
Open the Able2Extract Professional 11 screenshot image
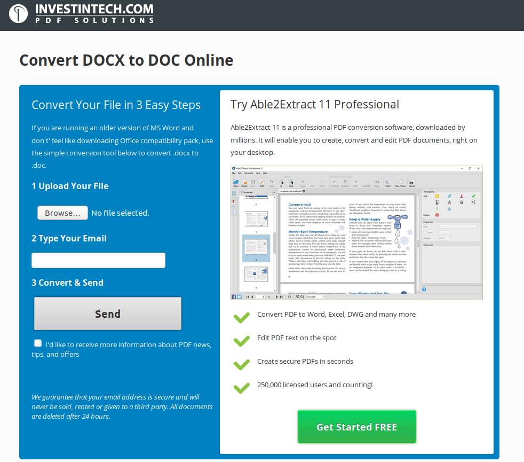click(356, 233)
